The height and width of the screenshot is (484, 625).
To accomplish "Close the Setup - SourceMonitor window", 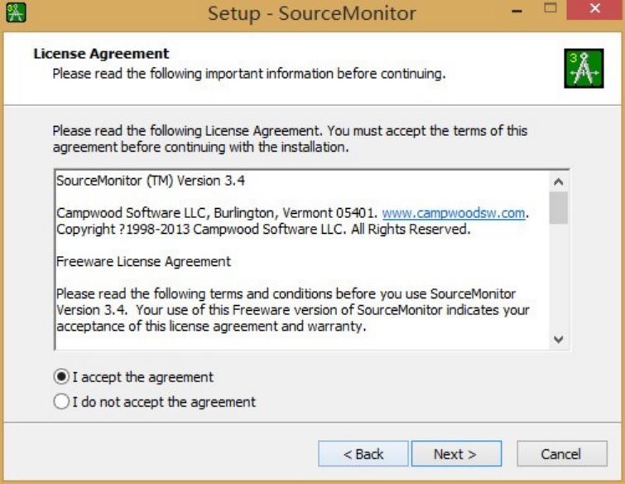I will point(594,12).
